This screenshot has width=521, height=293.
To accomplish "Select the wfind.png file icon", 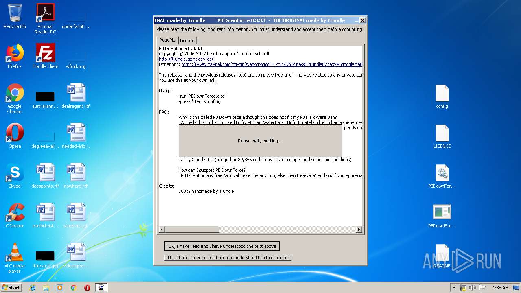I will click(76, 59).
